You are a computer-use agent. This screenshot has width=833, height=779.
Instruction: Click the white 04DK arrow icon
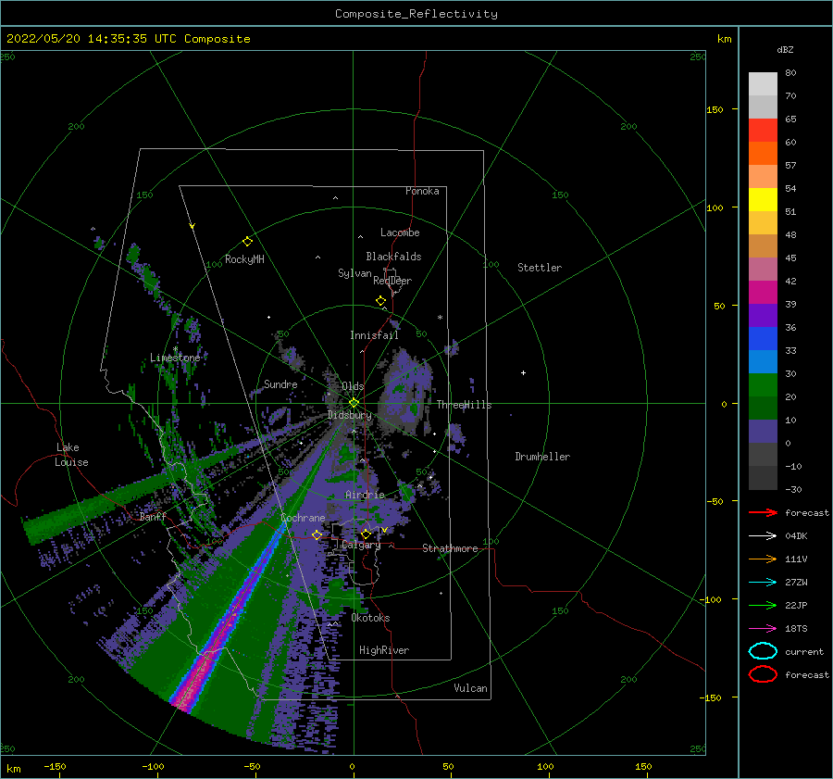pyautogui.click(x=763, y=536)
